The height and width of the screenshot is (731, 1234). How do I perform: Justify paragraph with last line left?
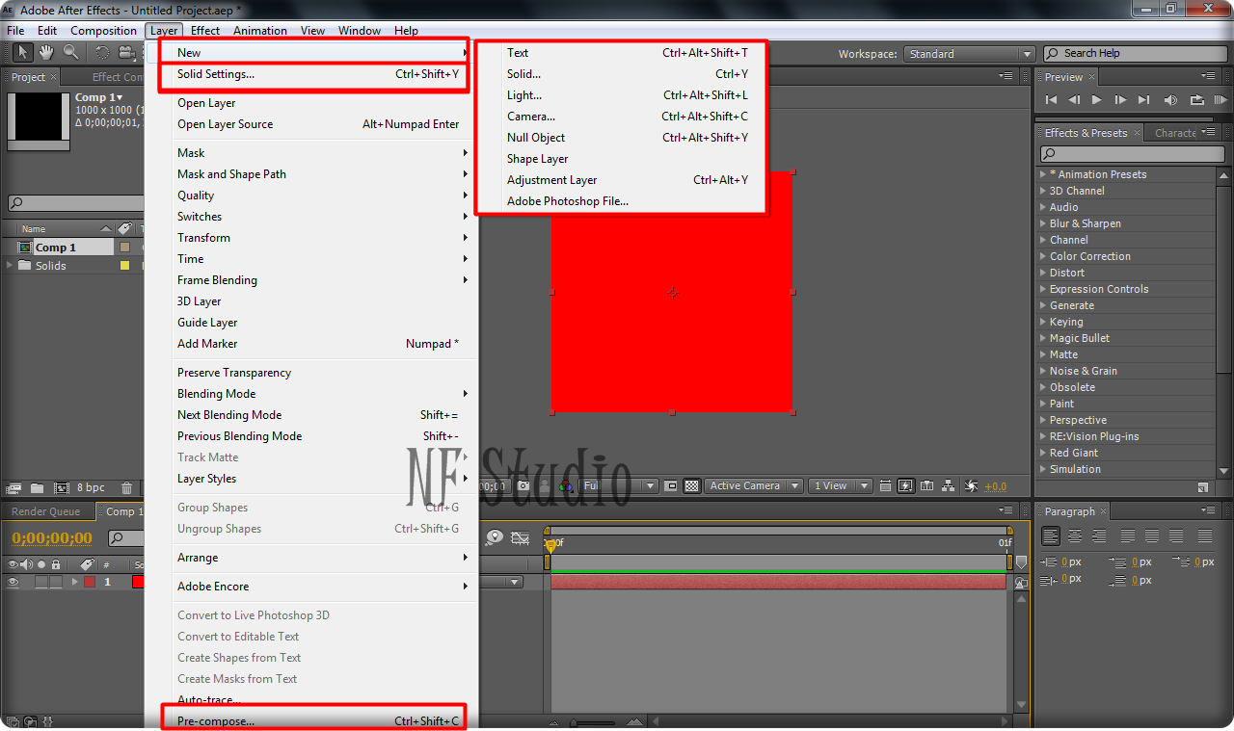point(1126,536)
